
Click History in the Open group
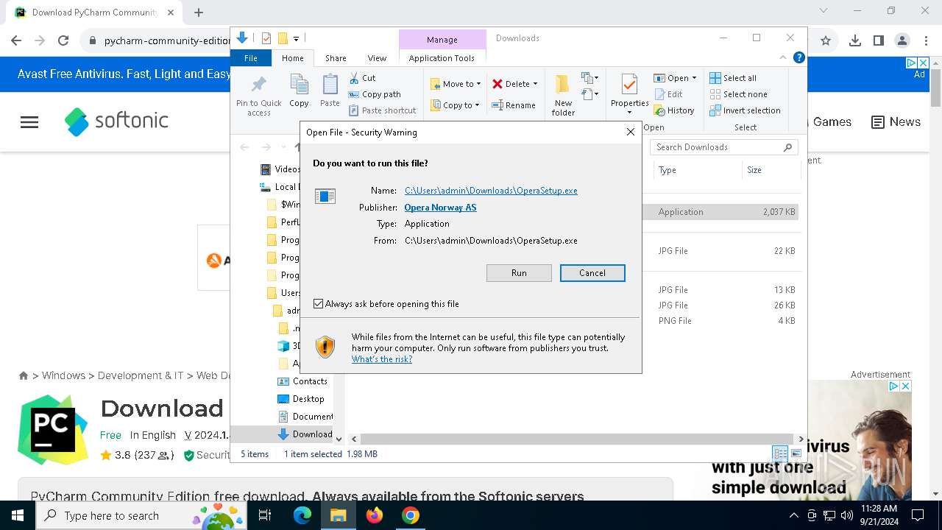pyautogui.click(x=674, y=110)
